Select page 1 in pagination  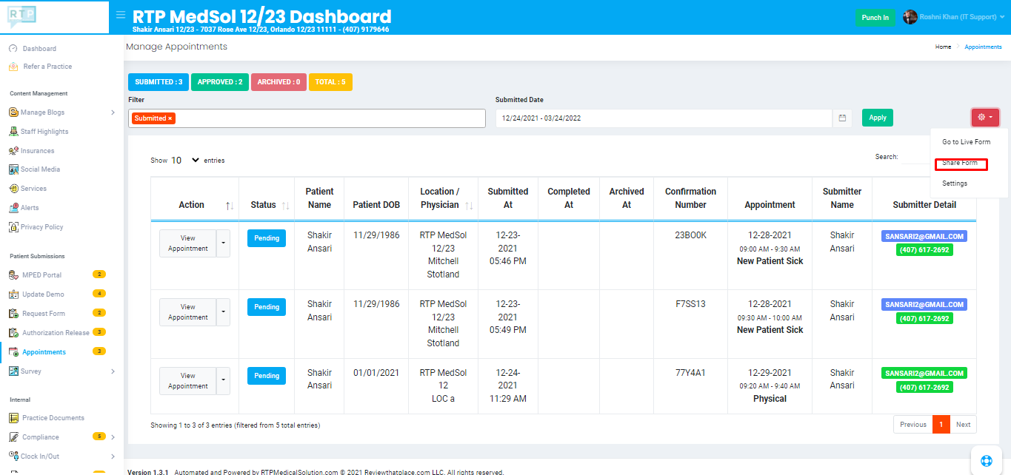pyautogui.click(x=941, y=425)
